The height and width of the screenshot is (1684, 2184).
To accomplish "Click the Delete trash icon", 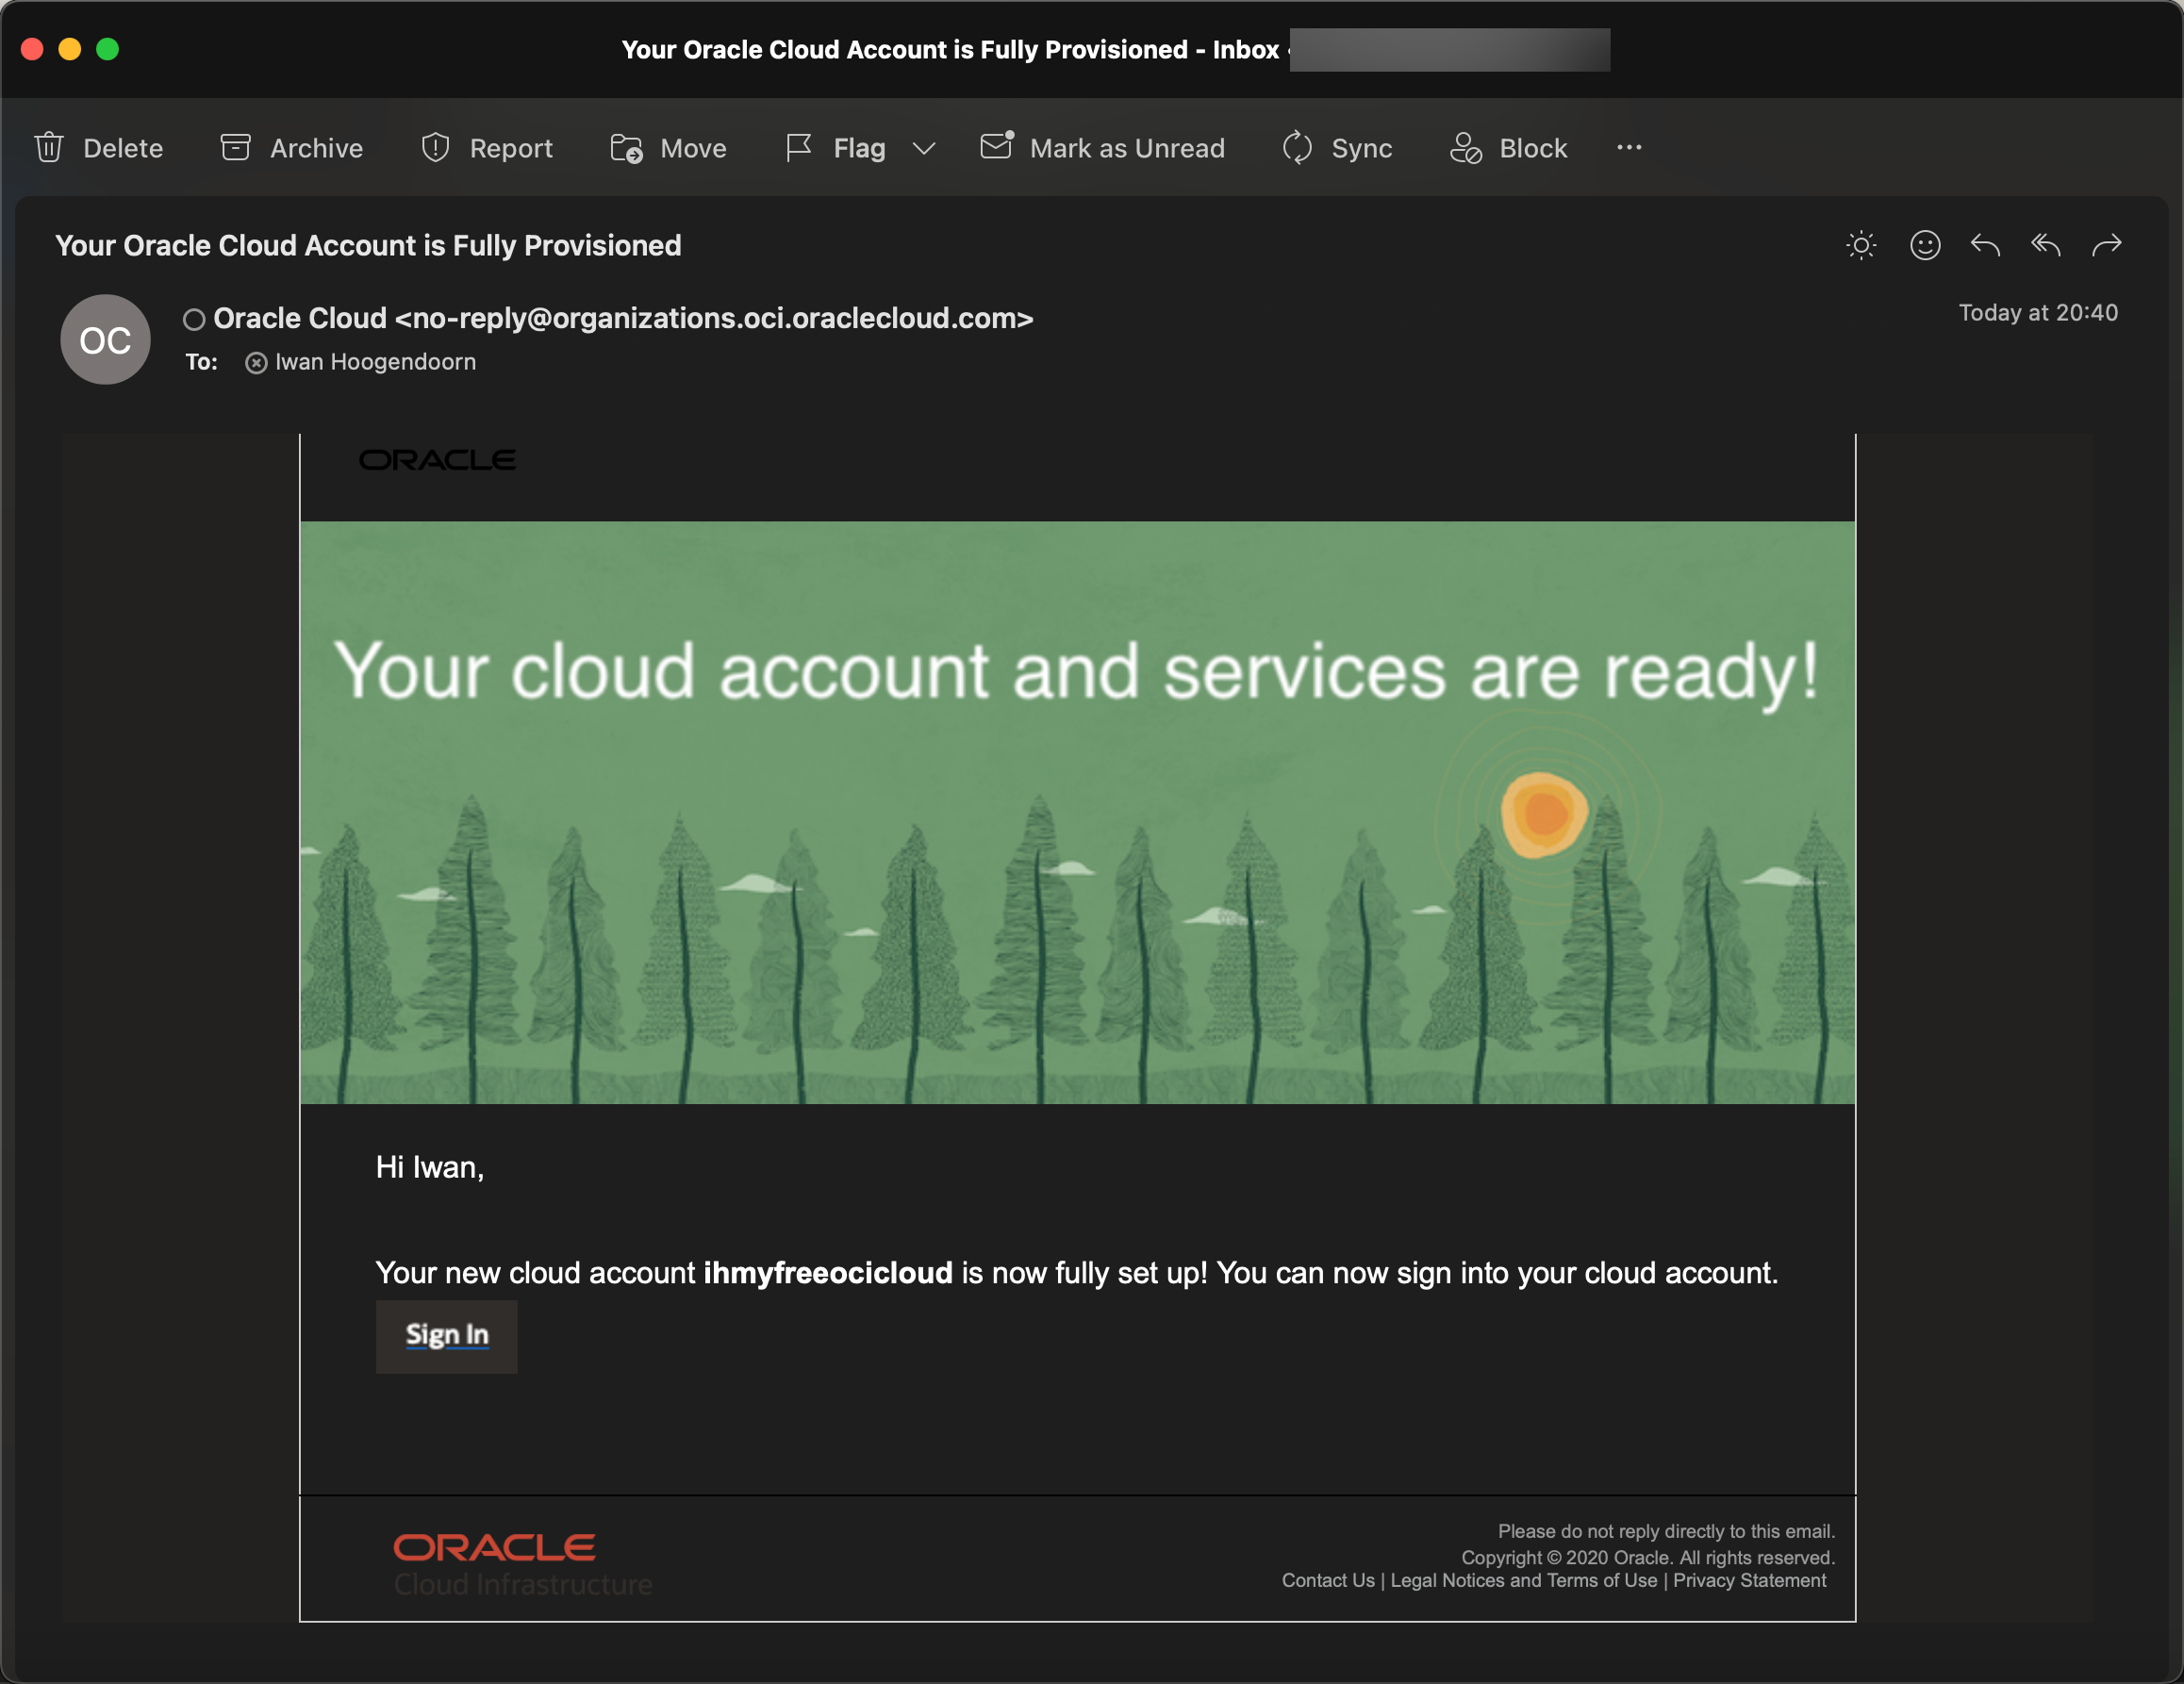I will [49, 148].
